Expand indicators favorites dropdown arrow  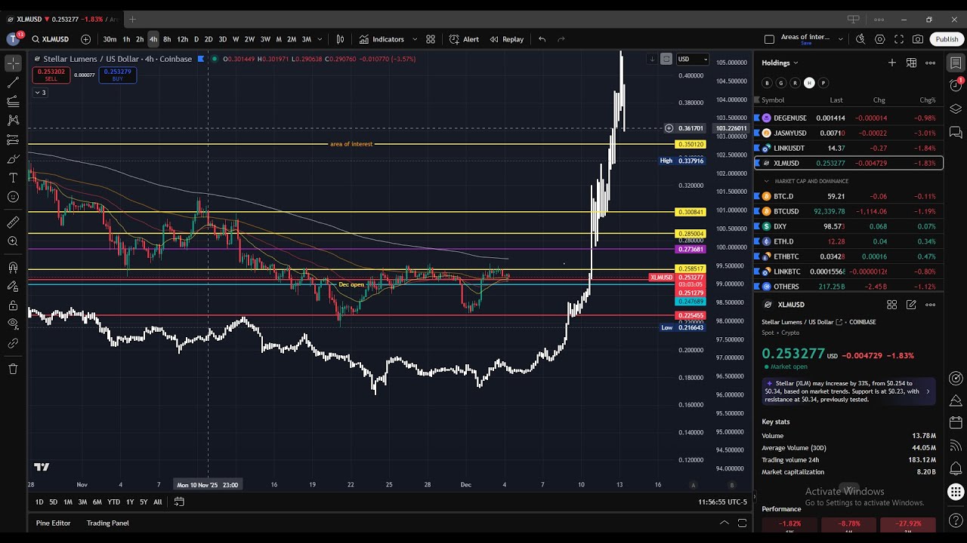click(x=414, y=39)
